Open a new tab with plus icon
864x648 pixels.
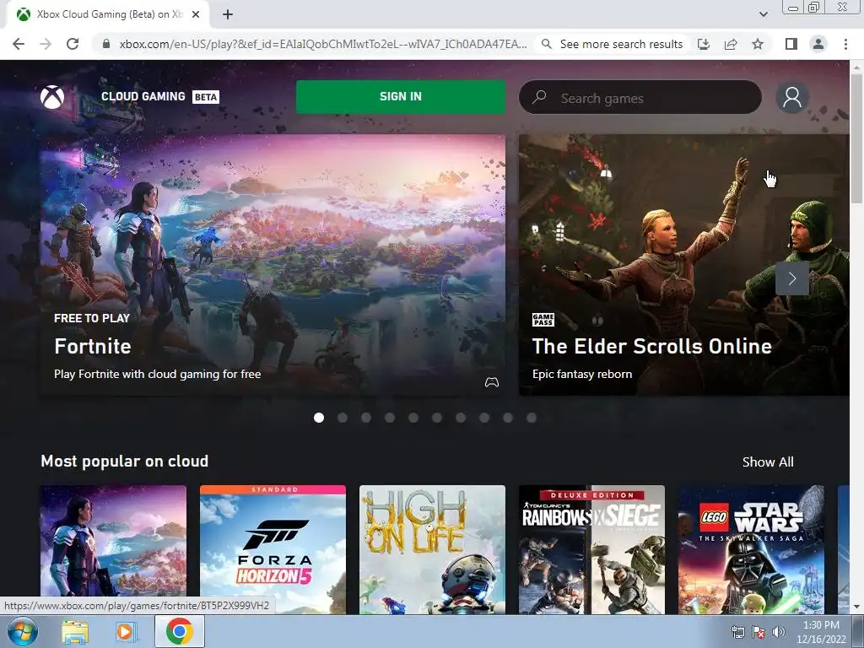click(228, 14)
